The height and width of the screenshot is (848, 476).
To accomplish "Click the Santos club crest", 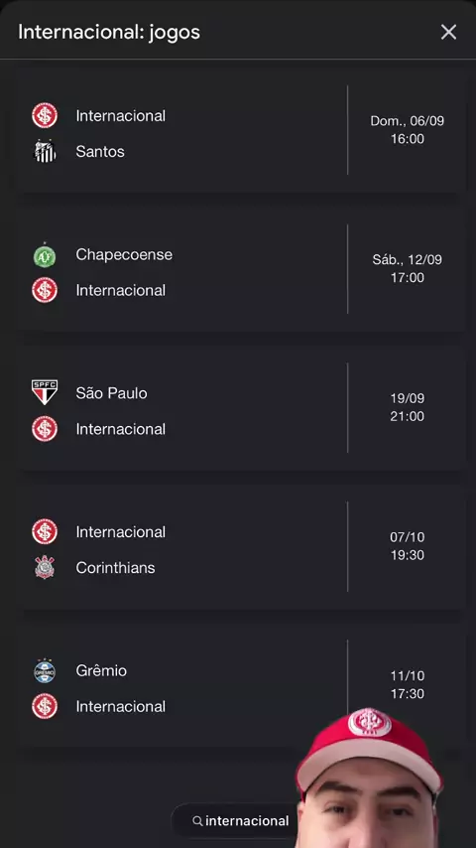I will pyautogui.click(x=45, y=151).
